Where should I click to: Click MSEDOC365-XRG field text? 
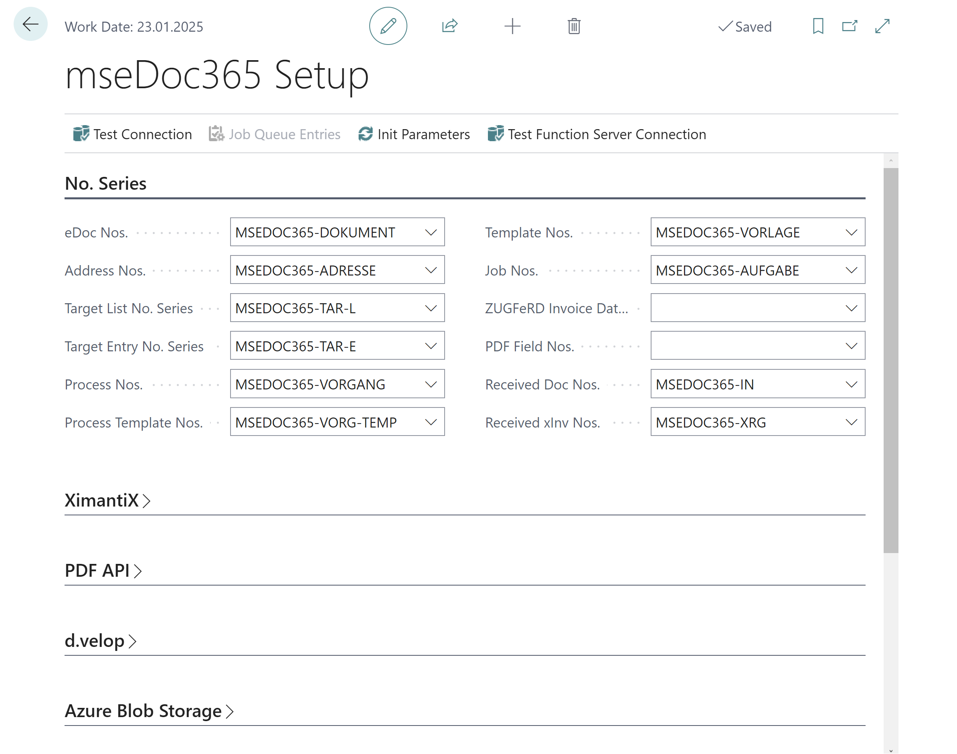[711, 422]
